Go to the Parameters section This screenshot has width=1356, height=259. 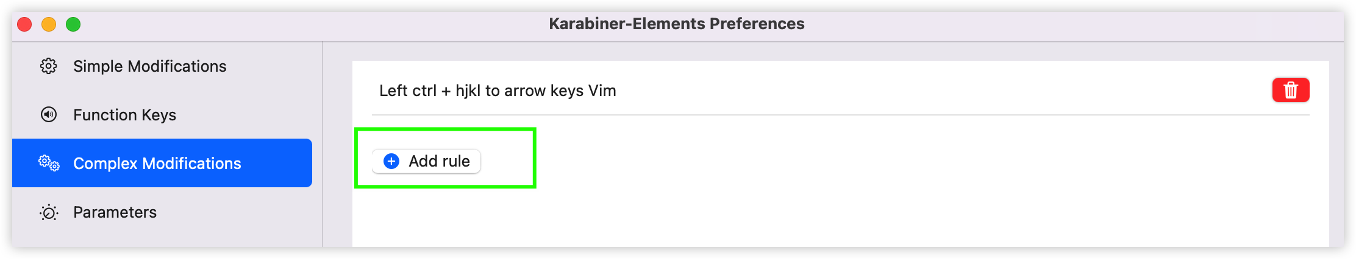click(115, 212)
